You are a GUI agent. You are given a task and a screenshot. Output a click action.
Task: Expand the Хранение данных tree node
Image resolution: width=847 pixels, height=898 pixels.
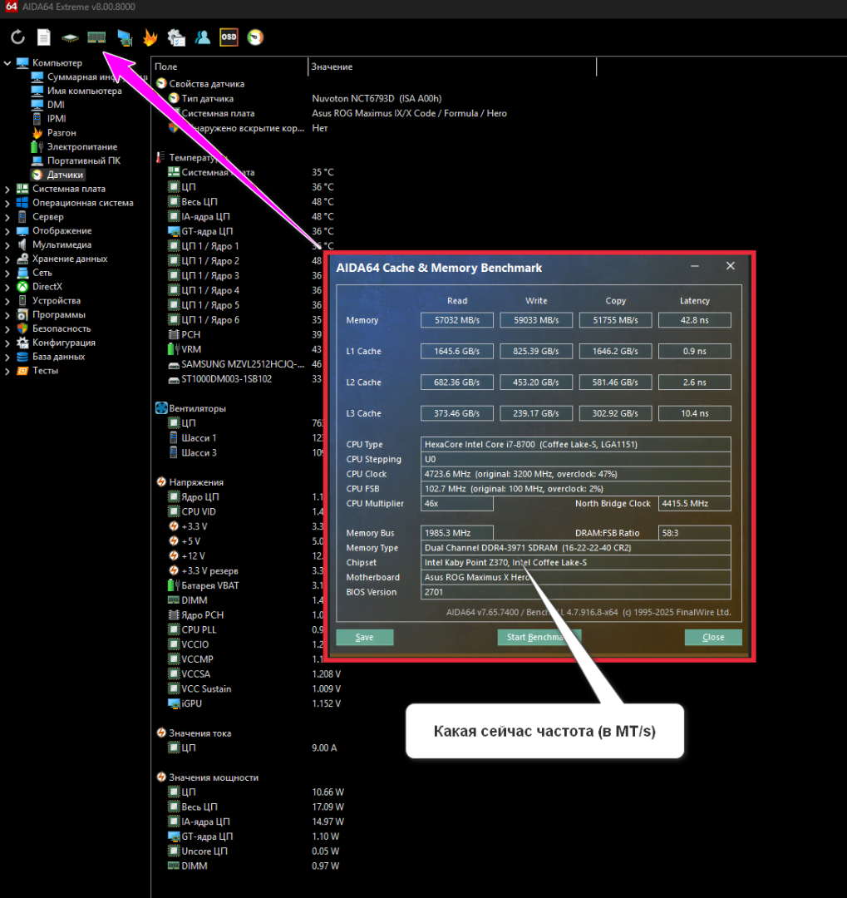click(7, 259)
